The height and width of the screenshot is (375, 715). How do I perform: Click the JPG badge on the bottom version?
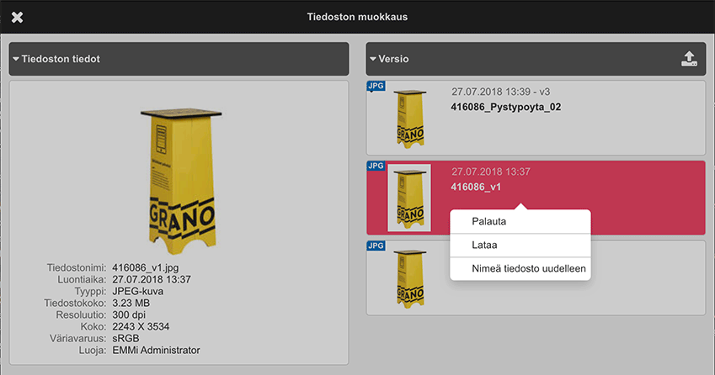tap(376, 246)
